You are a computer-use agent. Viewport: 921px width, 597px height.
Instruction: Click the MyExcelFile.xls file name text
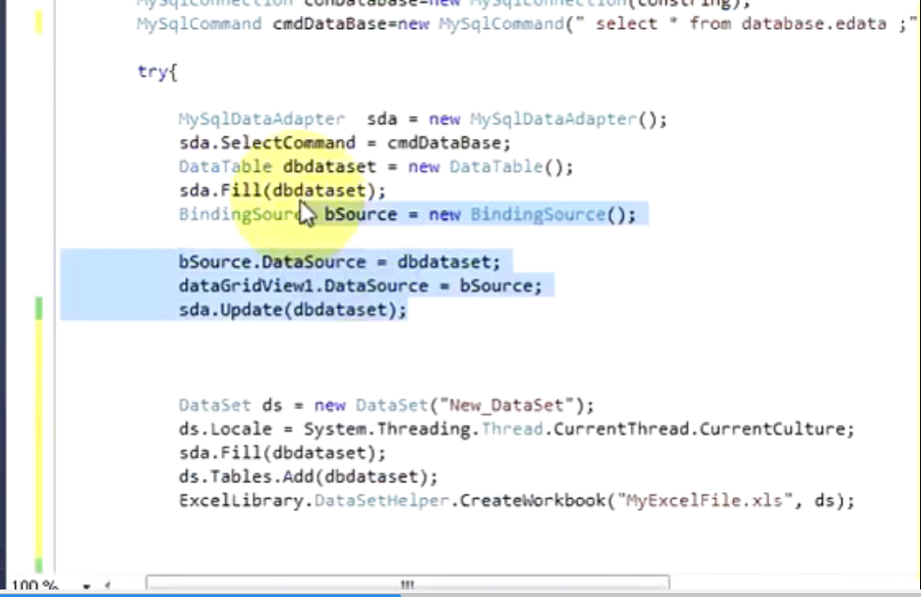point(692,501)
